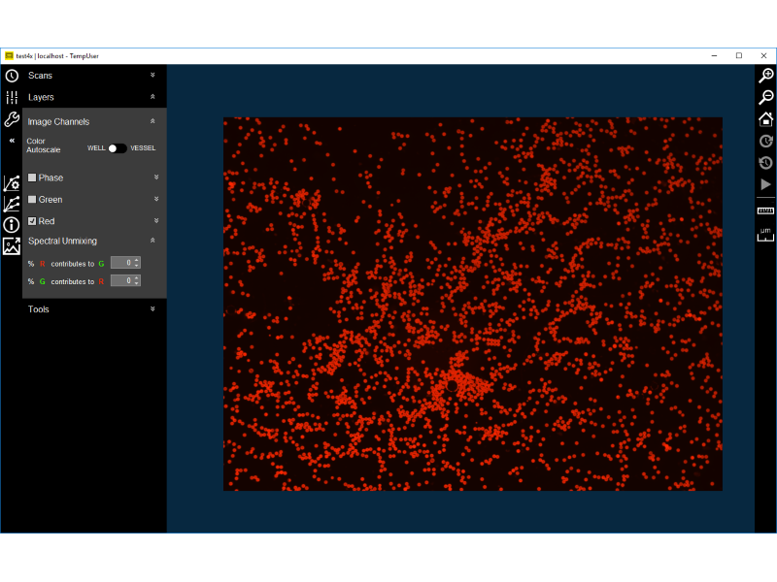Expand the Scans section chevron
The image size is (777, 582).
[152, 75]
